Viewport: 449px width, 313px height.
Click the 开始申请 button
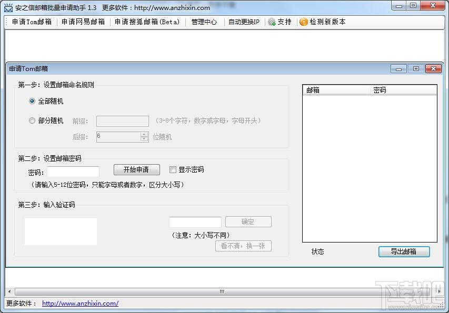point(136,170)
